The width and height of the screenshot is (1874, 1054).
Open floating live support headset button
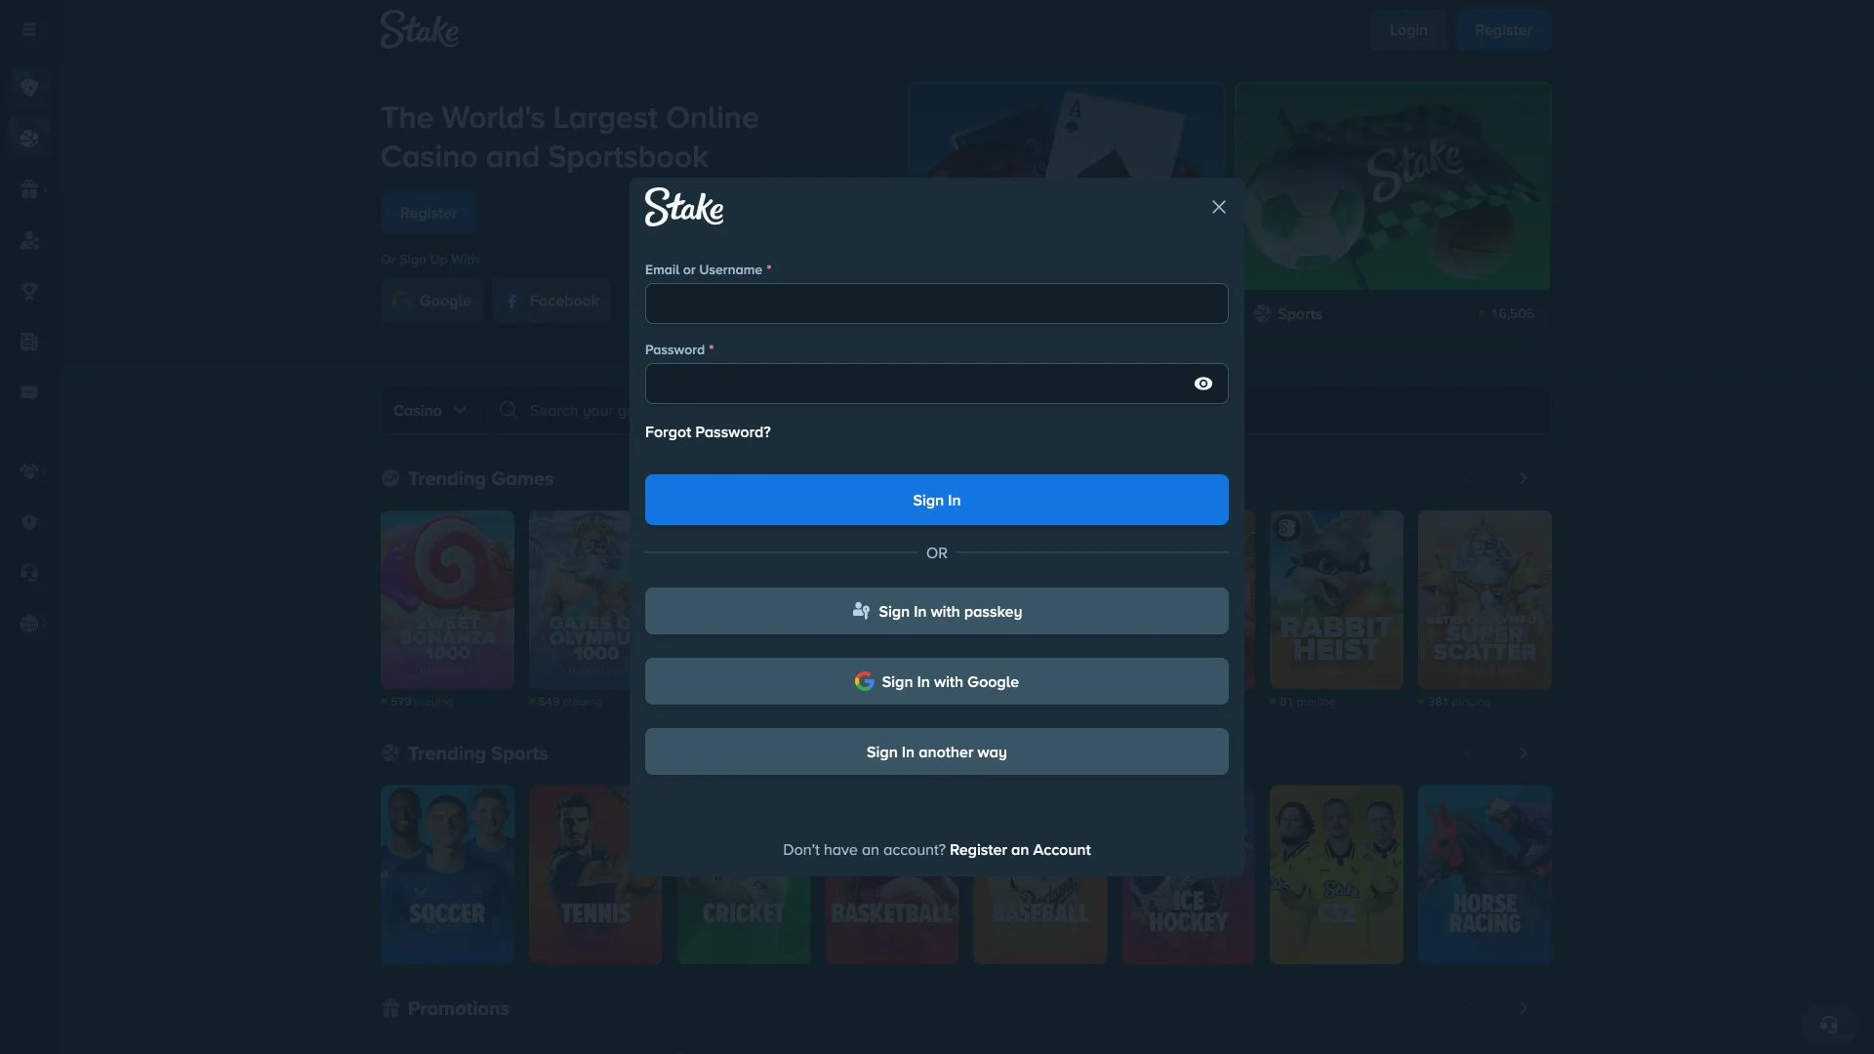[x=1829, y=1024]
